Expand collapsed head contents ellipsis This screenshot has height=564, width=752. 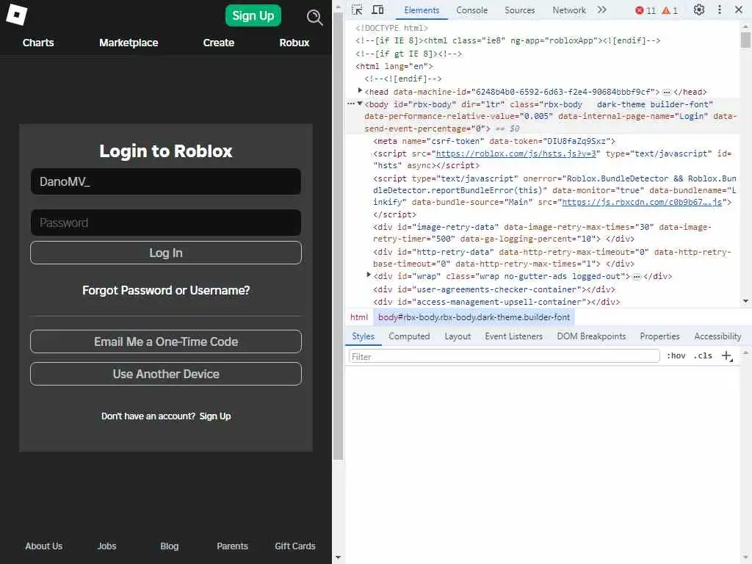tap(666, 92)
